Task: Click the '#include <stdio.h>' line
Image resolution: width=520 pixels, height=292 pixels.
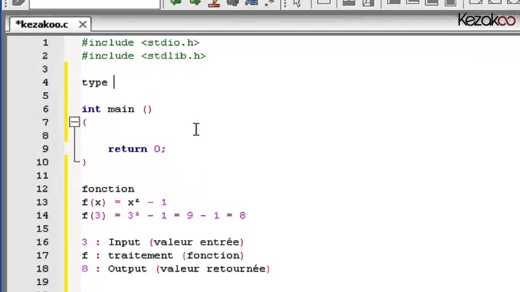Action: (x=141, y=43)
